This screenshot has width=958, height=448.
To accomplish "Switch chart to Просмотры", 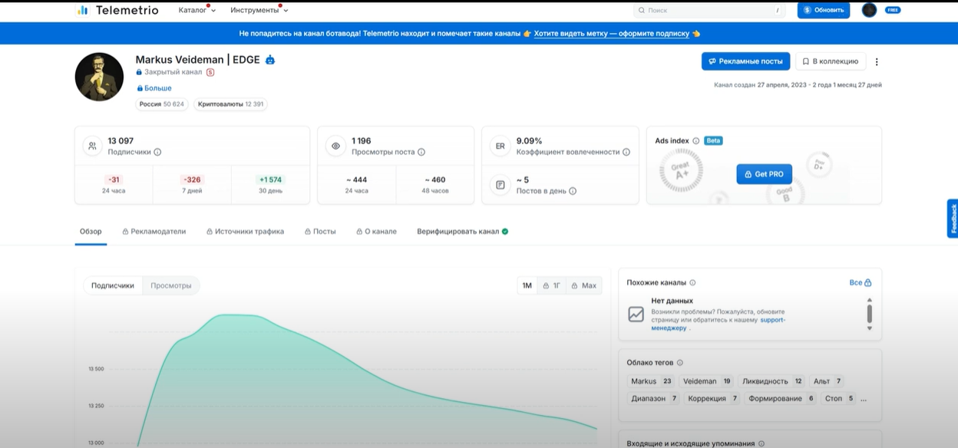I will tap(171, 285).
